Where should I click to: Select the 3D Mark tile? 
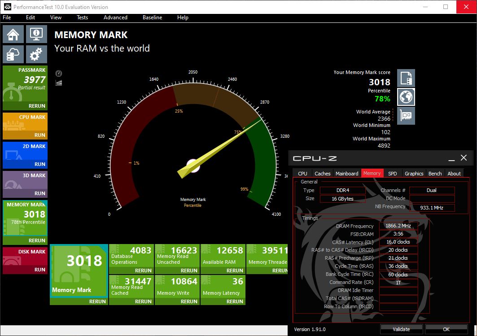click(25, 180)
